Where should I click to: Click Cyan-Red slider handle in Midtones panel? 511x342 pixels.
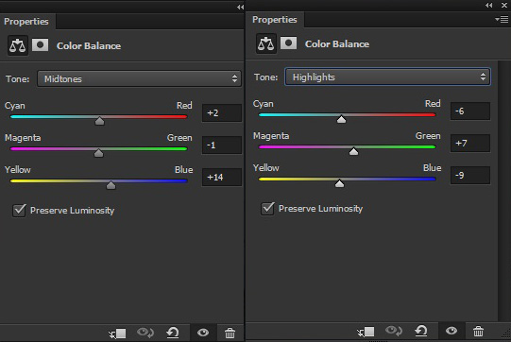(100, 121)
